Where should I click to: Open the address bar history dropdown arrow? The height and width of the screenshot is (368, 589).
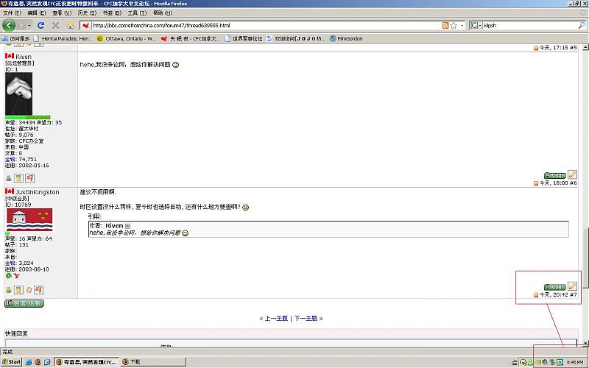462,26
